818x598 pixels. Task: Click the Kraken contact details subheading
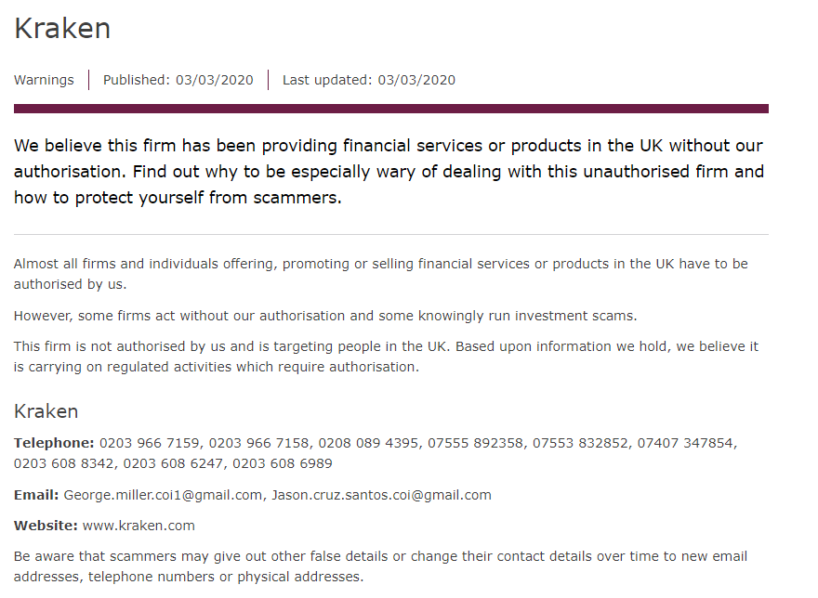[46, 411]
